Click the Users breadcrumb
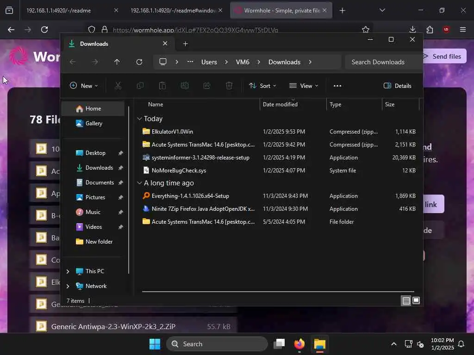Screen dimensions: 474x355 [x=209, y=62]
